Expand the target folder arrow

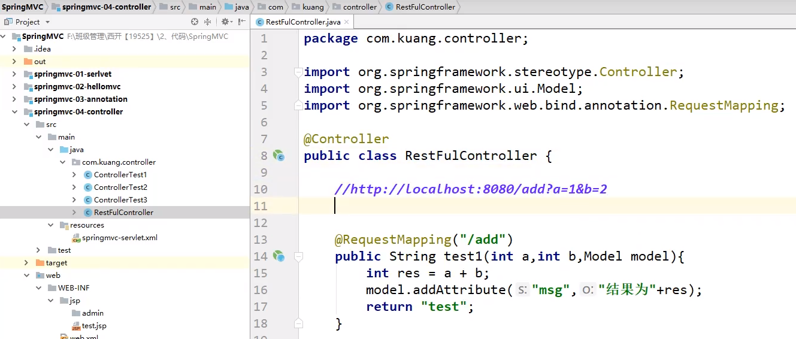(x=26, y=263)
